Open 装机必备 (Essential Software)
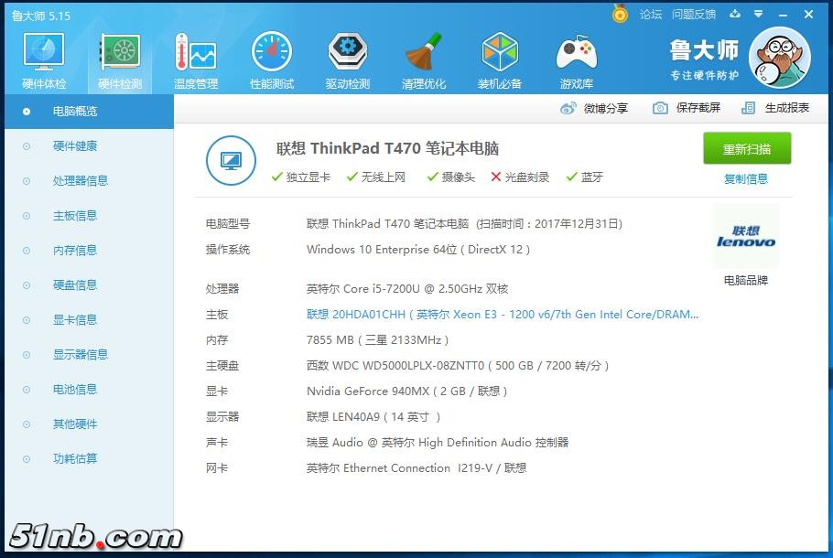This screenshot has height=558, width=833. coord(500,58)
